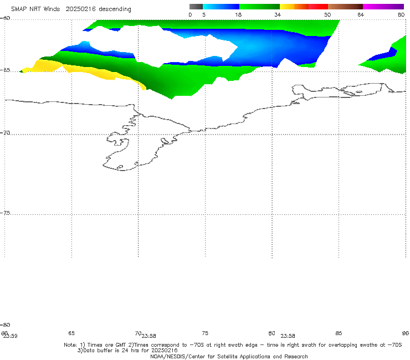Click the NOAA/NESDIS credit line
This screenshot has width=410, height=360.
click(x=229, y=356)
